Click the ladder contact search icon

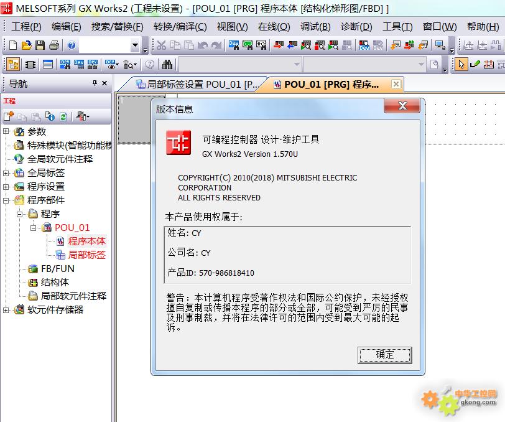(261, 45)
